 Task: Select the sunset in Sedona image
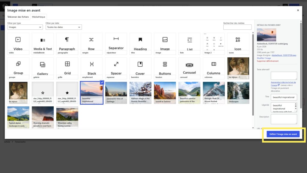(165, 93)
